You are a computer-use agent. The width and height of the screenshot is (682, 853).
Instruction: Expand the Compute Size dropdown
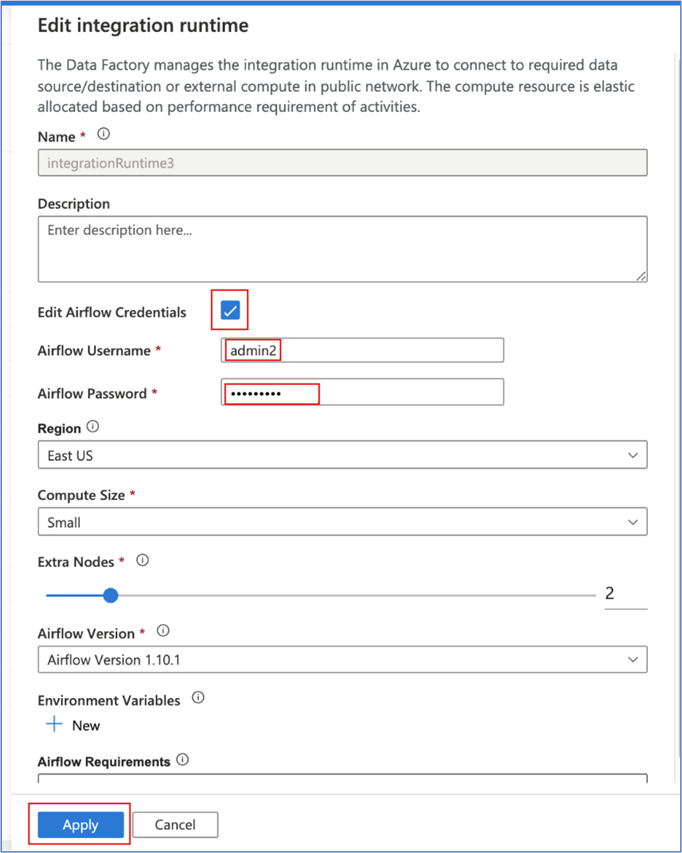pos(343,522)
